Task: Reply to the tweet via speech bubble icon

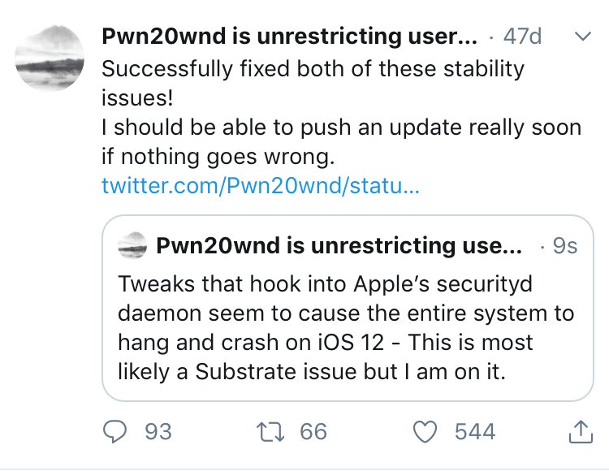Action: 119,431
